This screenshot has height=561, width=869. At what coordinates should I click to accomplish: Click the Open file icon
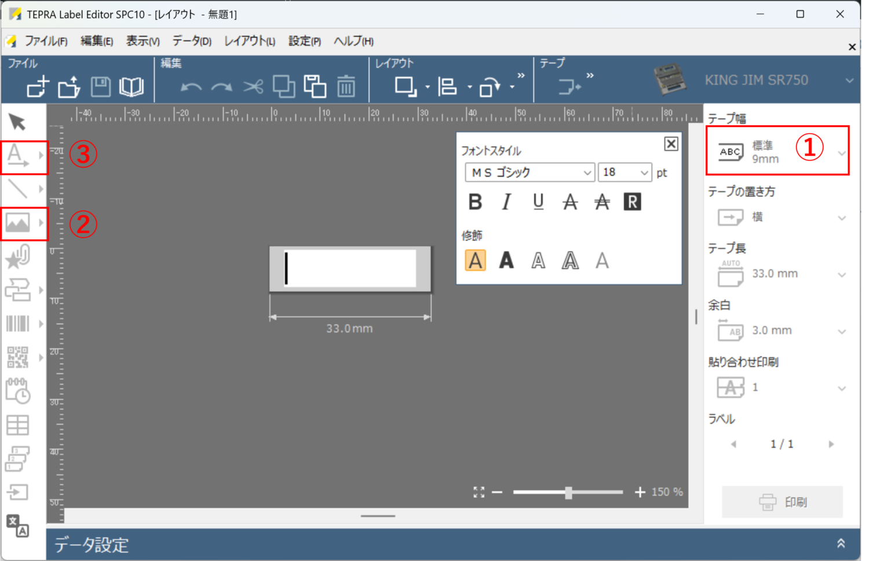coord(69,87)
